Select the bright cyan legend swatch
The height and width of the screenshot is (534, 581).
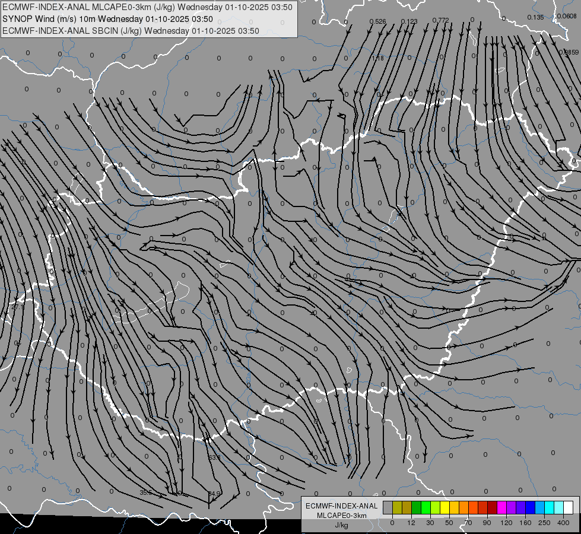[x=550, y=507]
